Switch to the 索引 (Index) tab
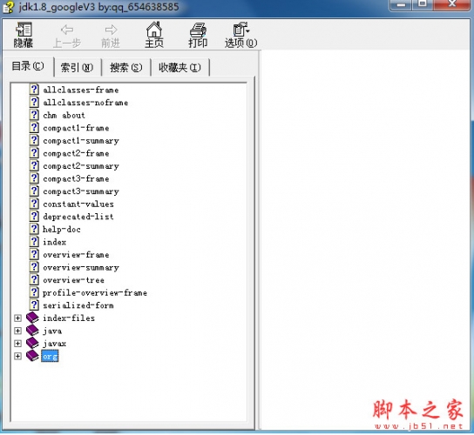Screen dimensions: 474x435 77,67
